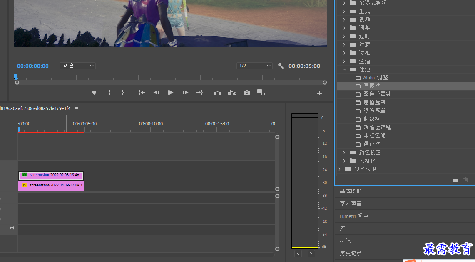Open the sequence panel menu icon
This screenshot has height=262, width=475.
pyautogui.click(x=77, y=108)
